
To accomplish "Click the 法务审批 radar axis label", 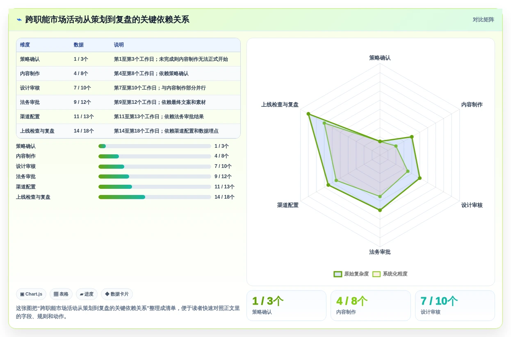I will 380,252.
